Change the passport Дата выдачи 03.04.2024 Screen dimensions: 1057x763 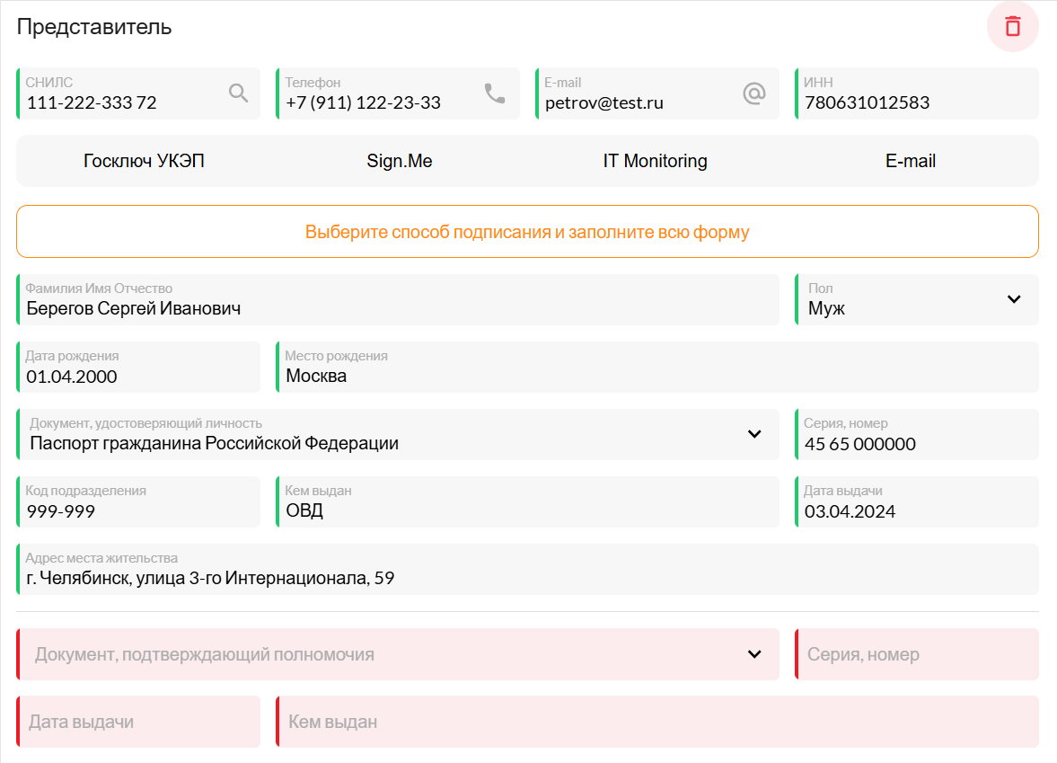pyautogui.click(x=917, y=501)
